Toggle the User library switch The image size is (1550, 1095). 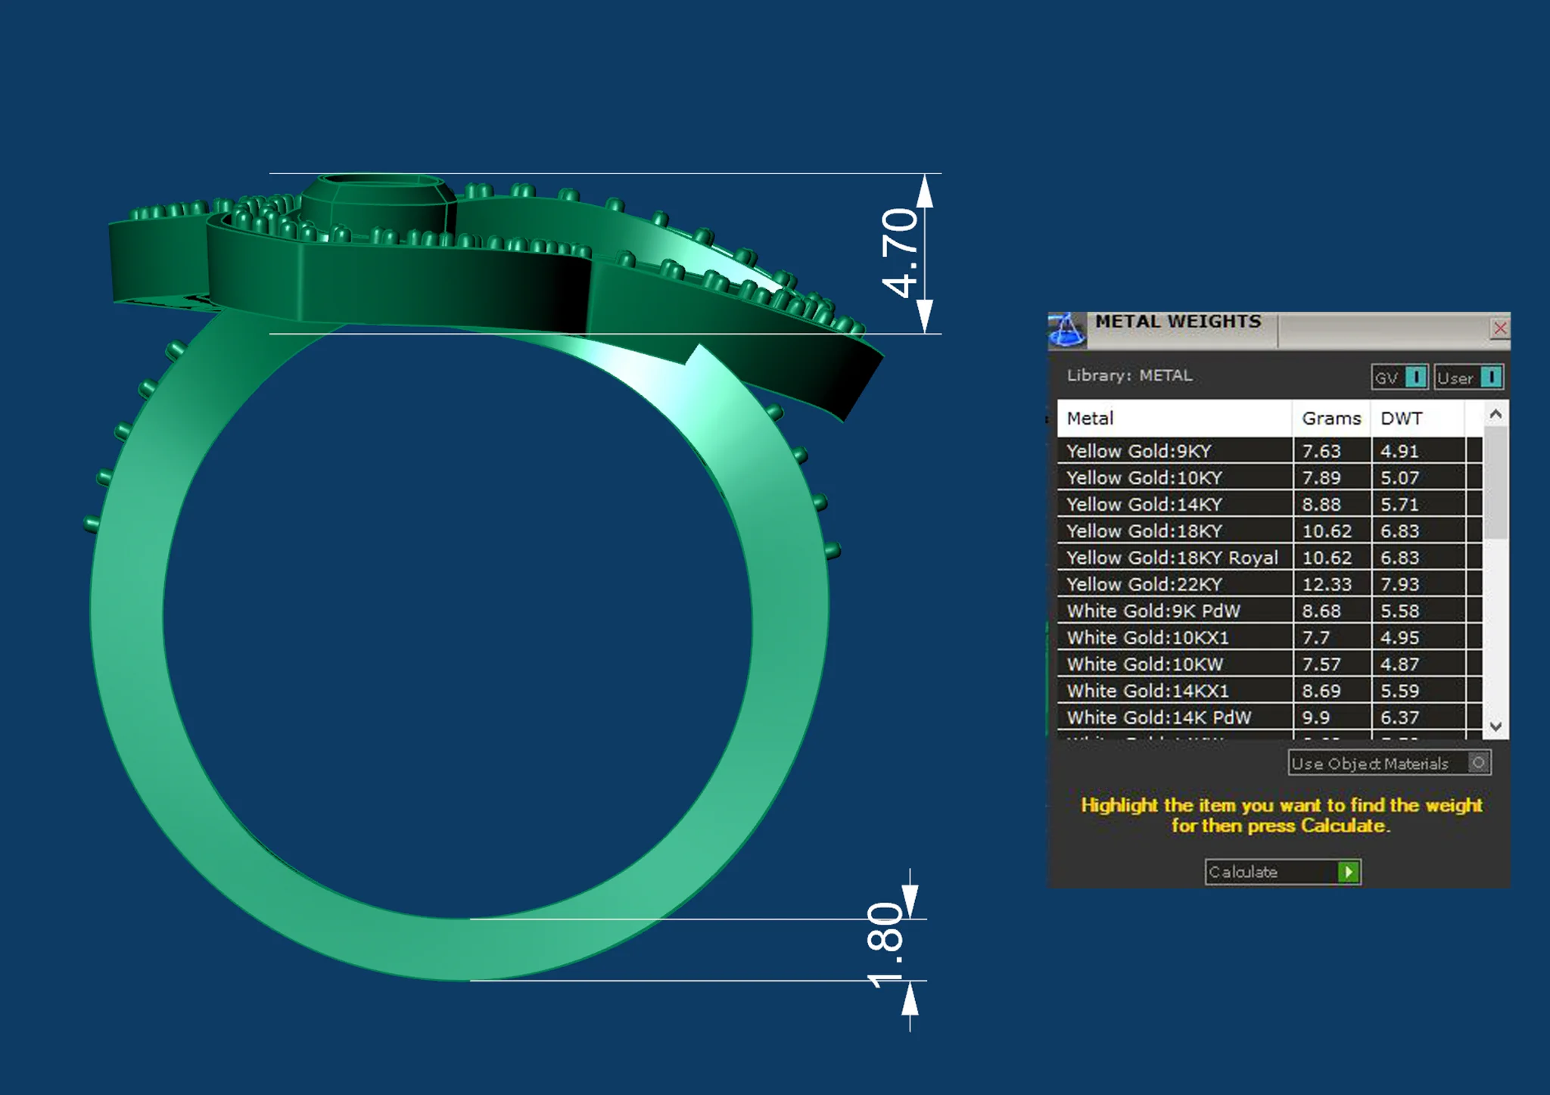(1468, 377)
